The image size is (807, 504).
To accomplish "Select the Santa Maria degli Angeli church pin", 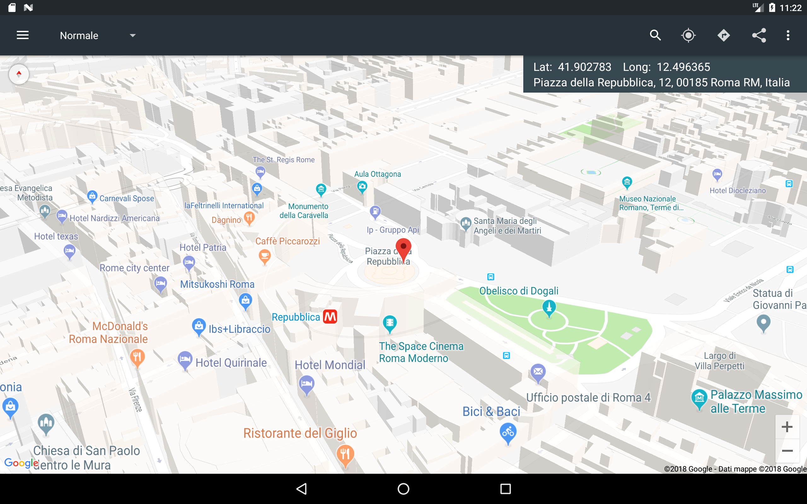I will click(466, 224).
